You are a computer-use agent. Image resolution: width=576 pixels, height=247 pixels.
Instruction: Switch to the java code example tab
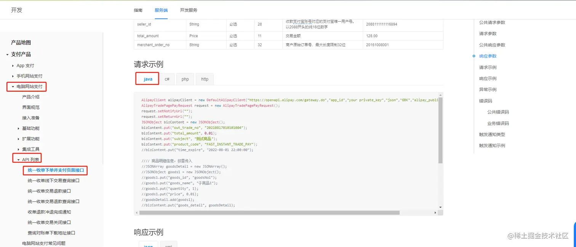tap(148, 79)
